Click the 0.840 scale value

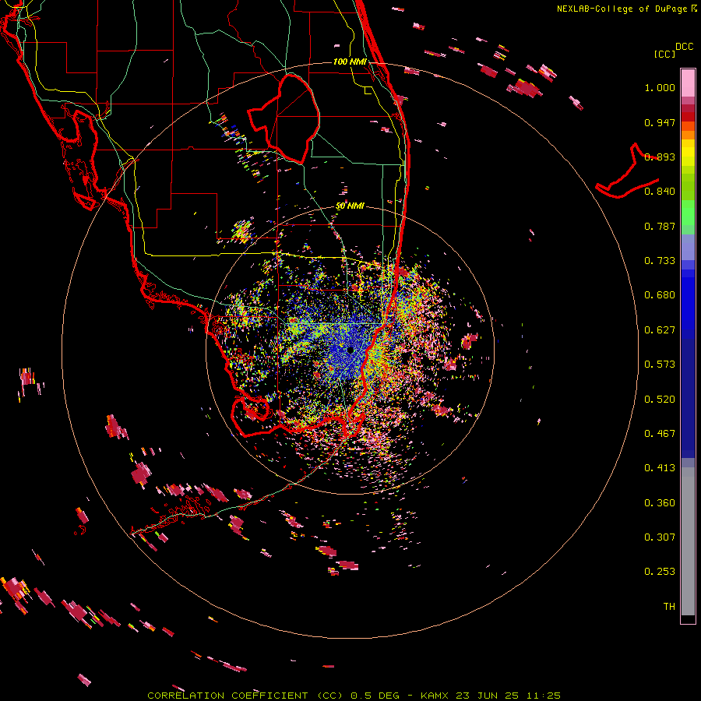[660, 192]
